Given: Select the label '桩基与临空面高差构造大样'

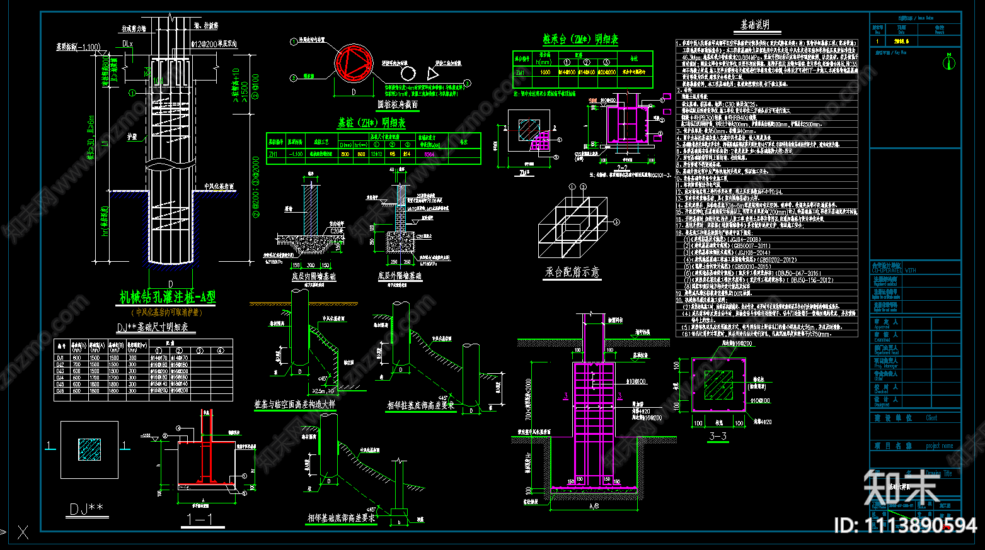Looking at the screenshot, I should [x=295, y=405].
